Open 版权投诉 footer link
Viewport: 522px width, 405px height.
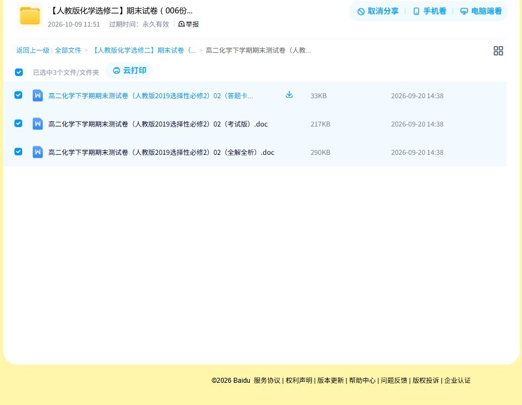point(426,381)
